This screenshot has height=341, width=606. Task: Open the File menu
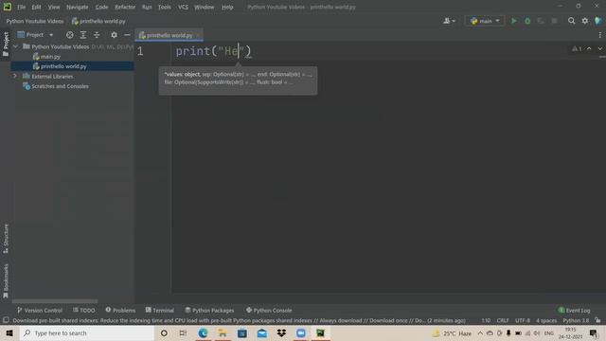[x=21, y=7]
